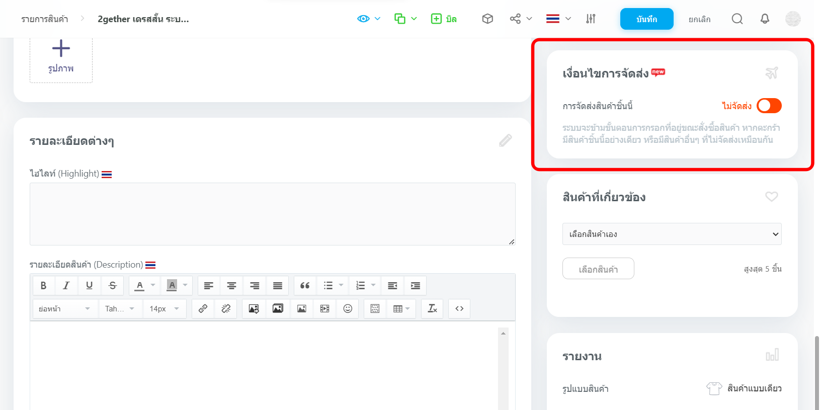Click in the Highlight text area
Viewport: 820px width, 410px height.
click(273, 214)
